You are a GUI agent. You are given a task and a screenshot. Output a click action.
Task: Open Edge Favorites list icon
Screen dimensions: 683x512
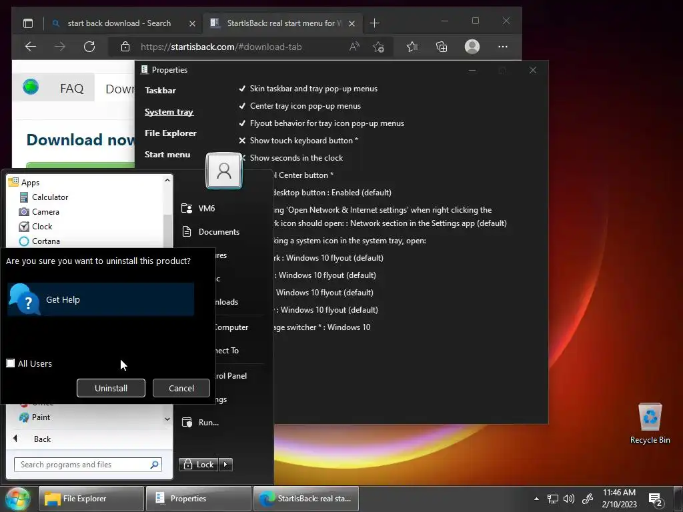(412, 47)
